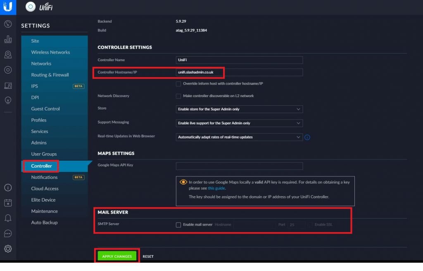
Task: Toggle Override inform host checkbox
Action: [178, 84]
